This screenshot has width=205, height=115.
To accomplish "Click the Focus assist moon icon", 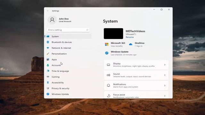I will [109, 96].
